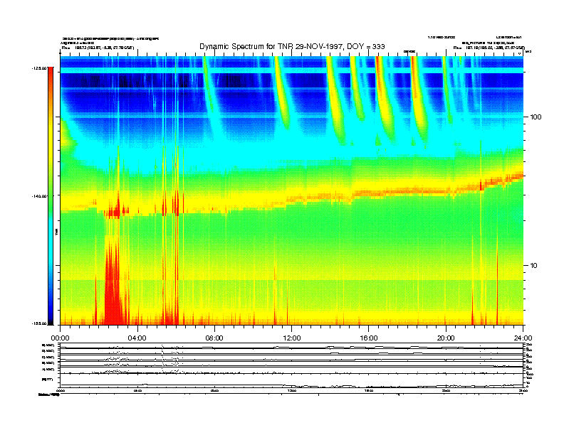This screenshot has height=435, width=564.
Task: Click the vertical rainbow color scale bar
Action: pyautogui.click(x=51, y=195)
